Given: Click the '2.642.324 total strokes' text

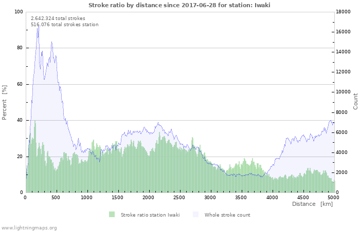Looking at the screenshot, I should click(58, 18).
